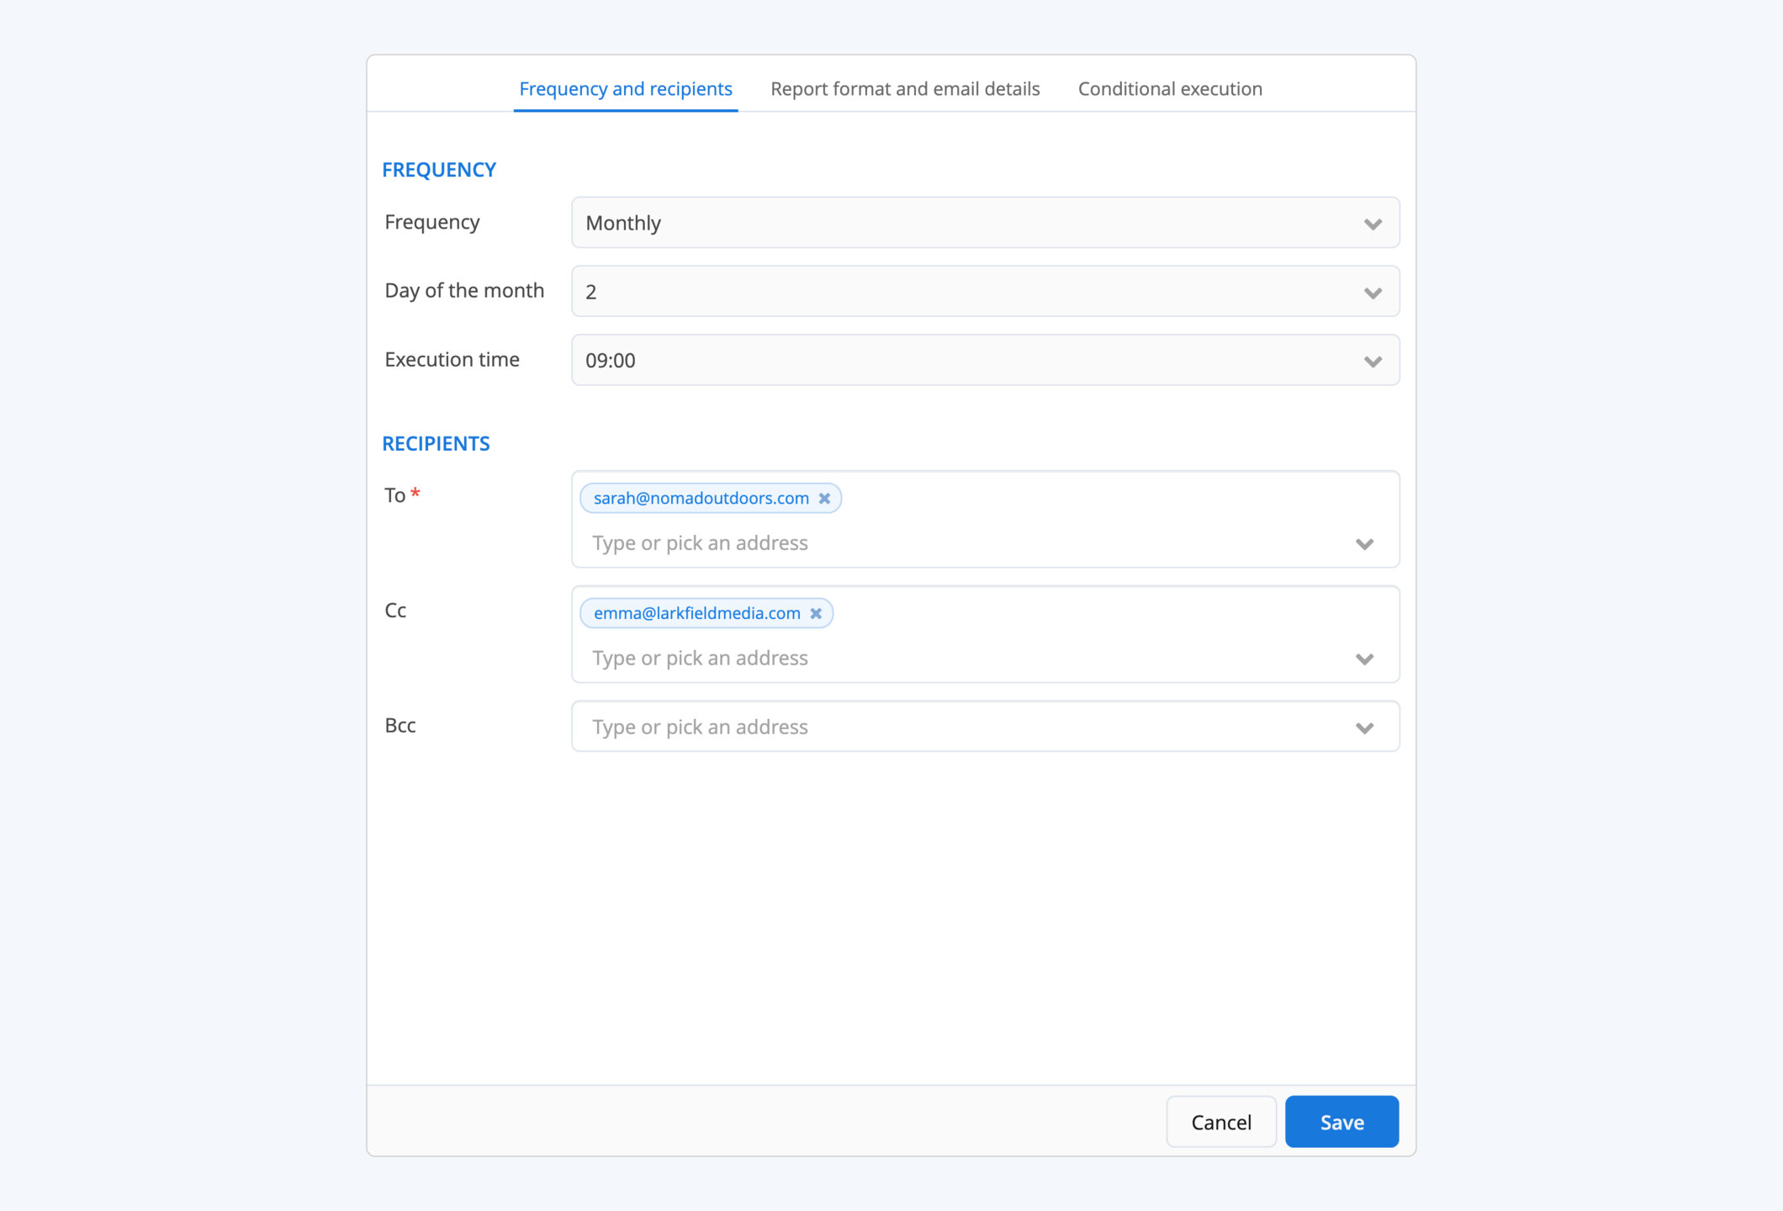Click the emma@larkfieldmedia.com chip text

point(697,614)
